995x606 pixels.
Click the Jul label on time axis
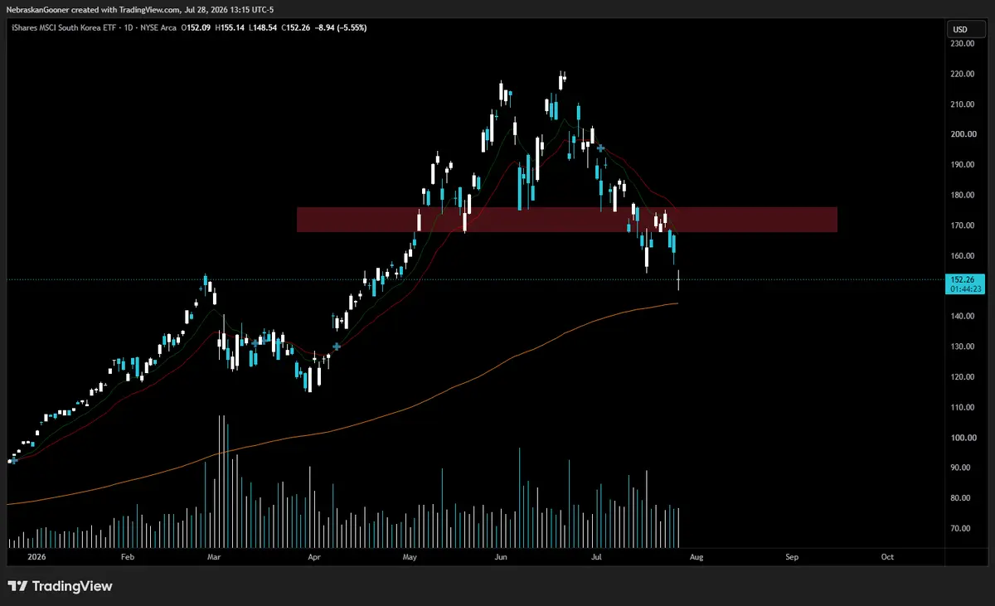(x=595, y=558)
